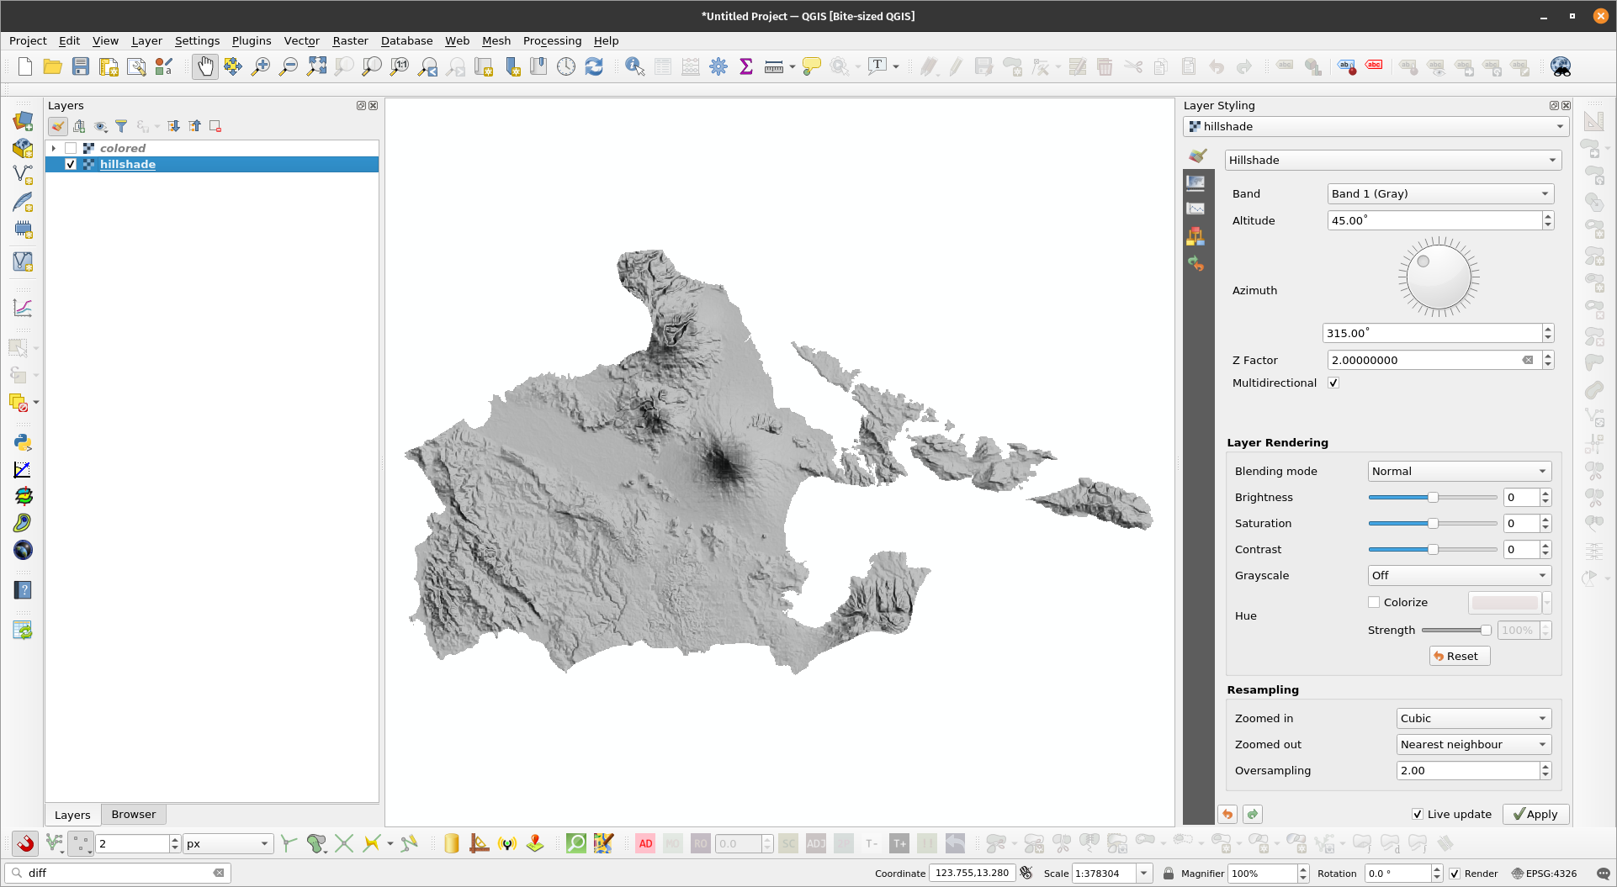Uncheck the Multidirectional checkbox
1617x887 pixels.
1333,383
